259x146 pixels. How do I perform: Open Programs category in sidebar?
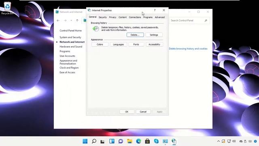pos(65,52)
